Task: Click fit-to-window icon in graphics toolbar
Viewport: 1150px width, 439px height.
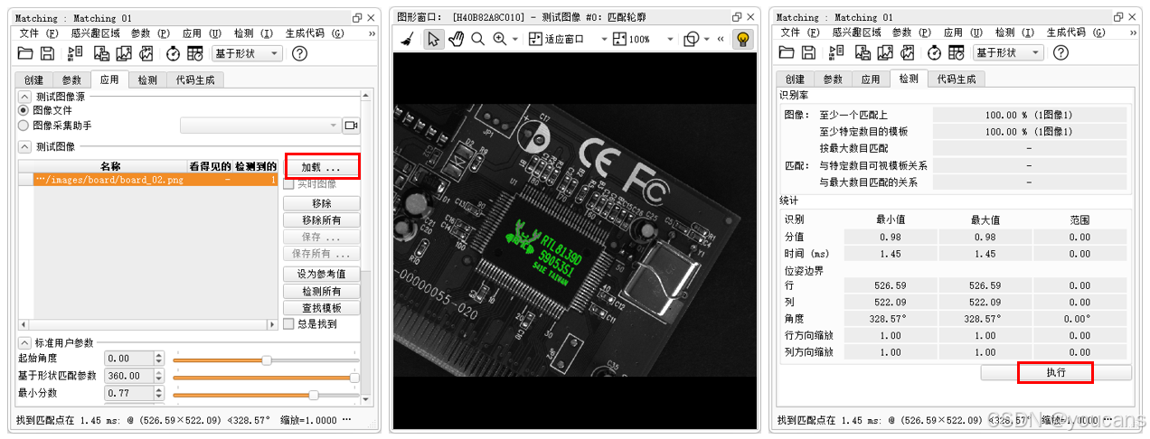Action: [x=535, y=39]
